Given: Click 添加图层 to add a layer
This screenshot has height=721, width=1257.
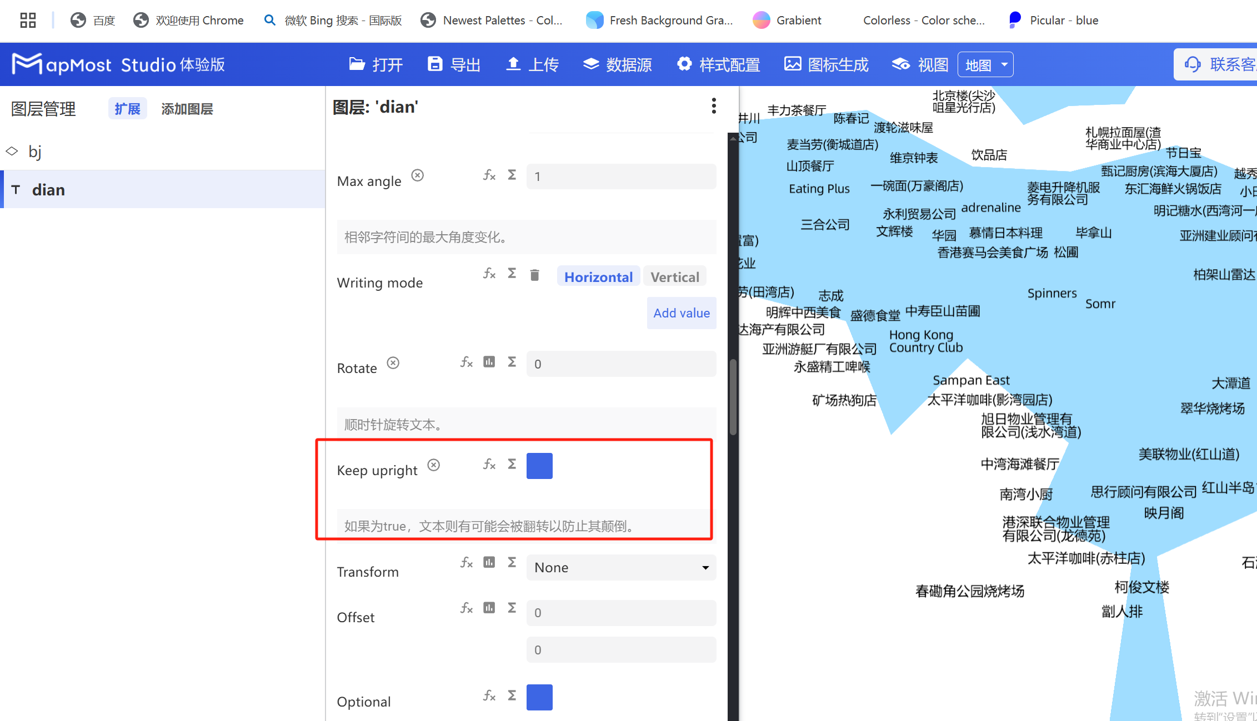Looking at the screenshot, I should (187, 108).
